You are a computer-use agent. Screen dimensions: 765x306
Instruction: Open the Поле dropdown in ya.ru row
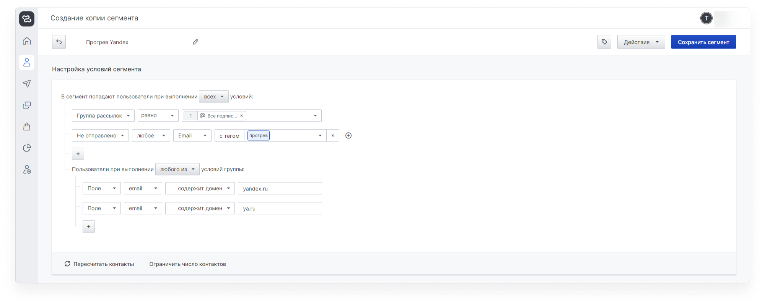[x=102, y=208]
